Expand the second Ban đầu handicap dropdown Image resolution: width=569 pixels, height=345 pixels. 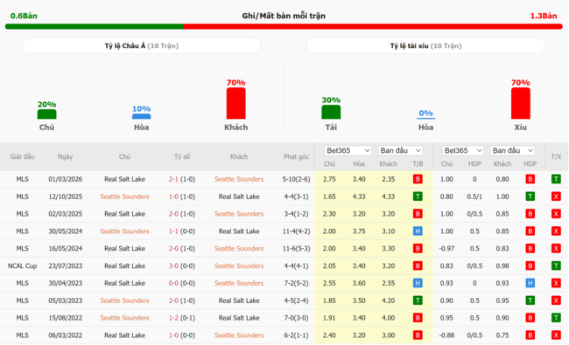pyautogui.click(x=513, y=150)
